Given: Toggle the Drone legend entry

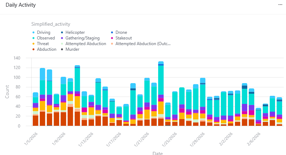Looking at the screenshot, I should (121, 32).
